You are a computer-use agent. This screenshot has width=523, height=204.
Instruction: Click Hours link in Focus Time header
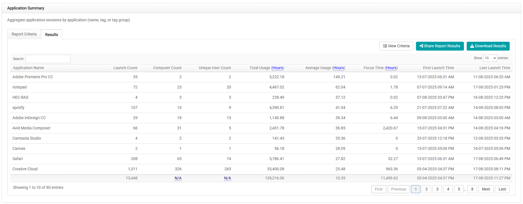pos(391,68)
